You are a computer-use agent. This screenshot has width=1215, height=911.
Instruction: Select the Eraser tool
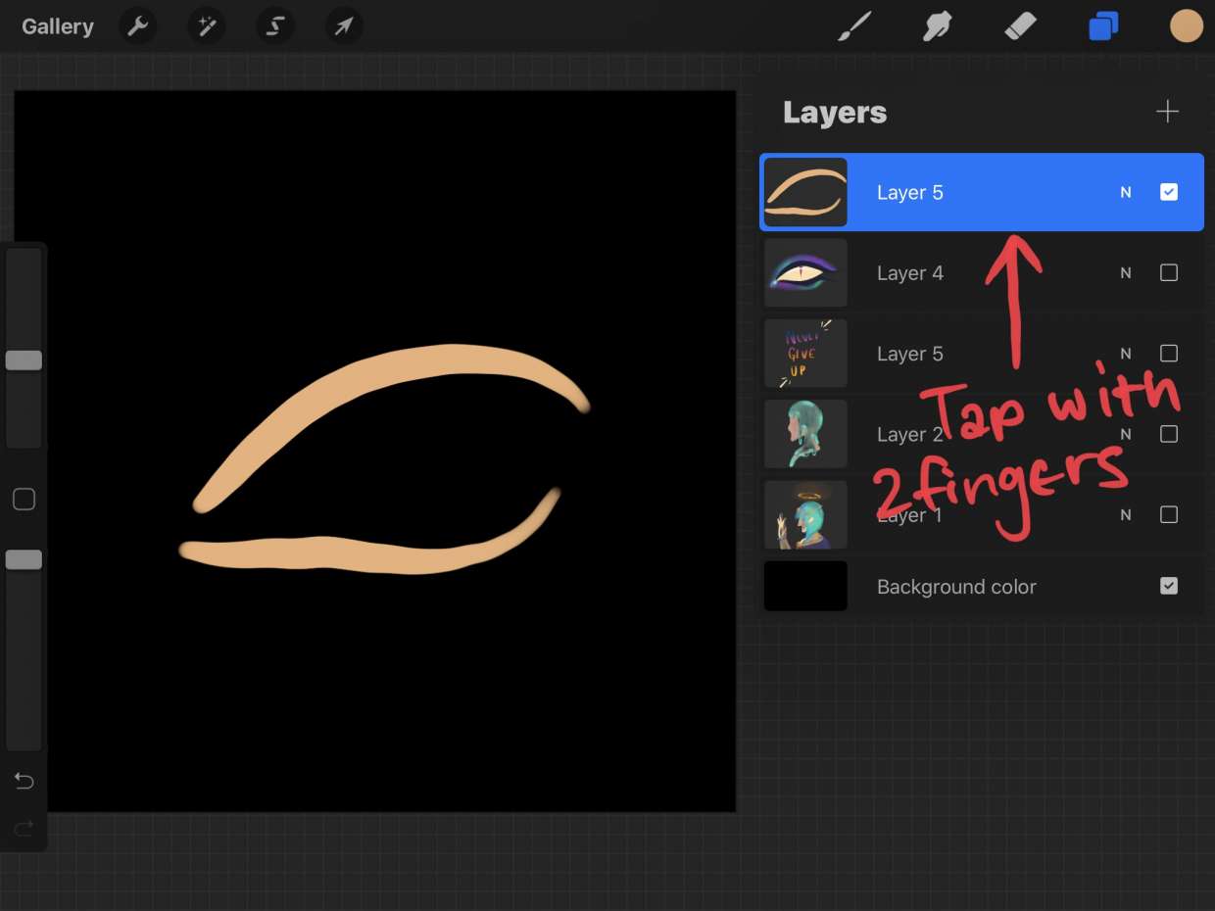[x=1020, y=26]
